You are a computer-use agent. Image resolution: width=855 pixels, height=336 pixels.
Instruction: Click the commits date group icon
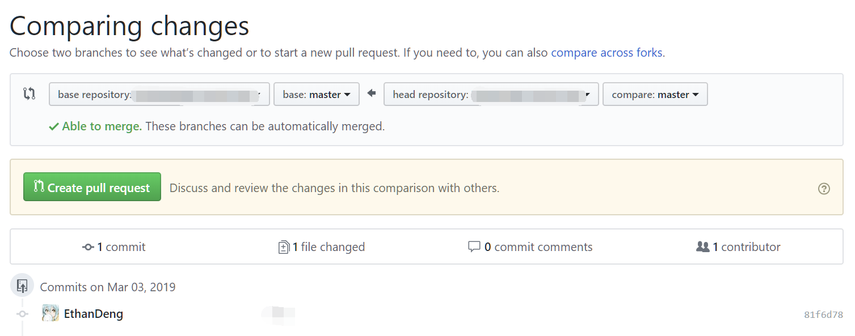[x=22, y=286]
